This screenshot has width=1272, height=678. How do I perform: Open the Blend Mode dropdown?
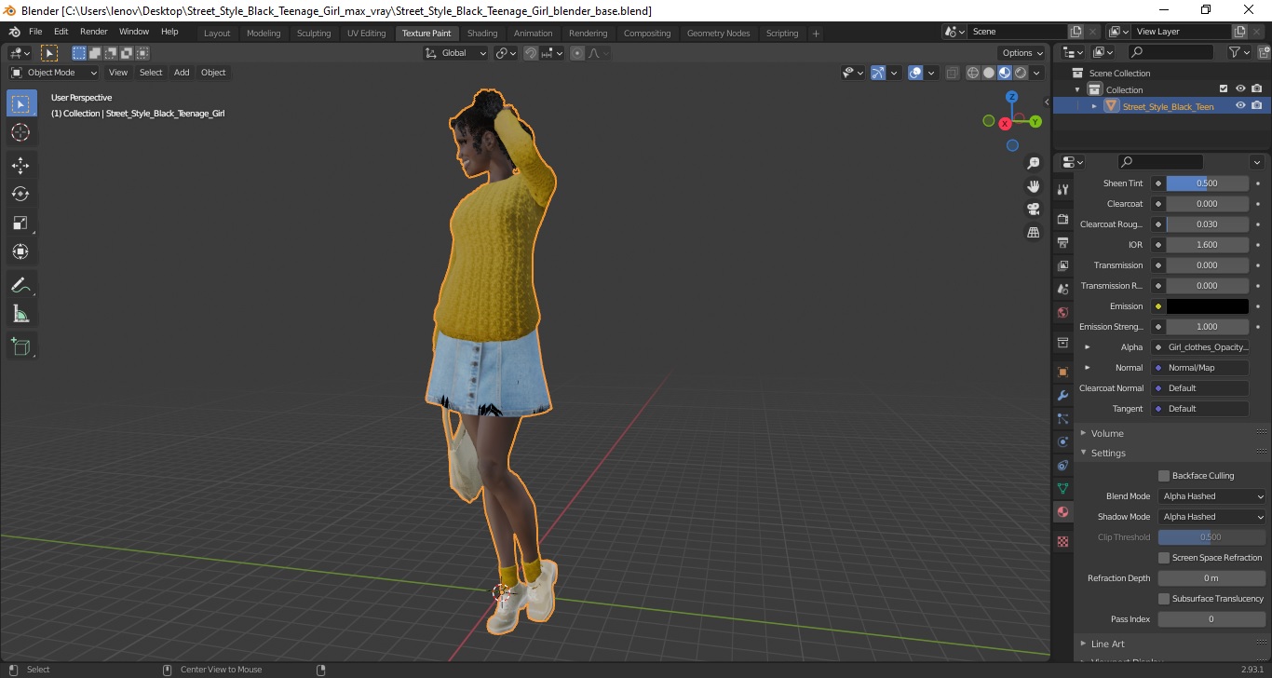1212,496
